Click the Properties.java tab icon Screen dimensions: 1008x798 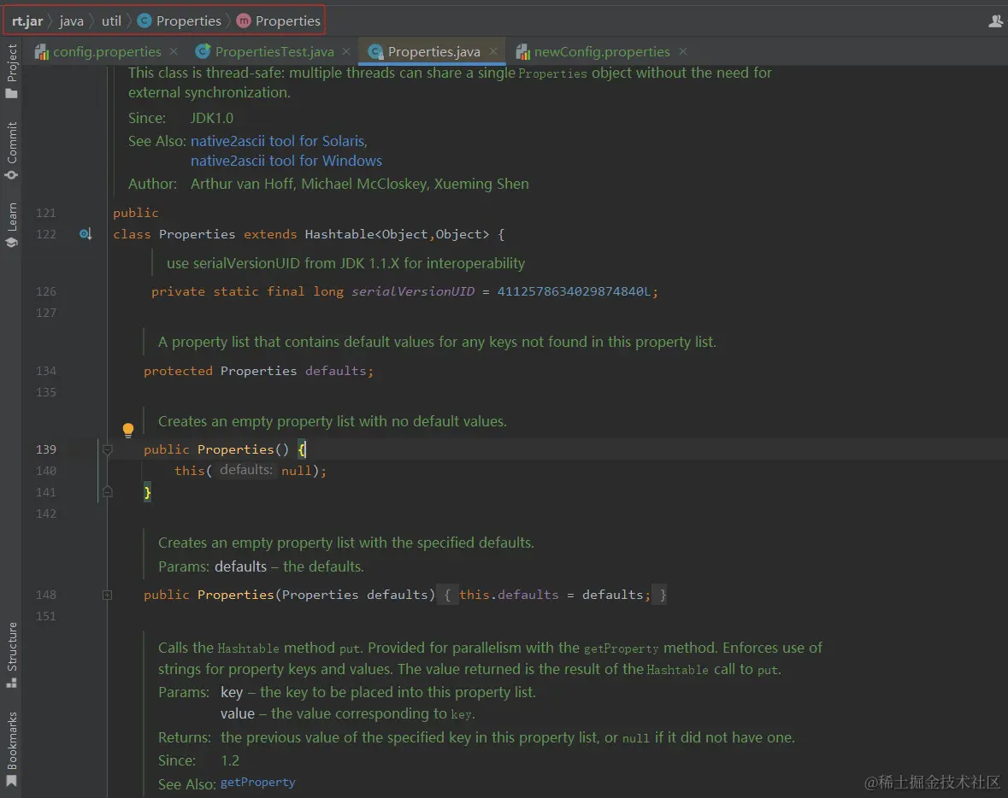[375, 51]
